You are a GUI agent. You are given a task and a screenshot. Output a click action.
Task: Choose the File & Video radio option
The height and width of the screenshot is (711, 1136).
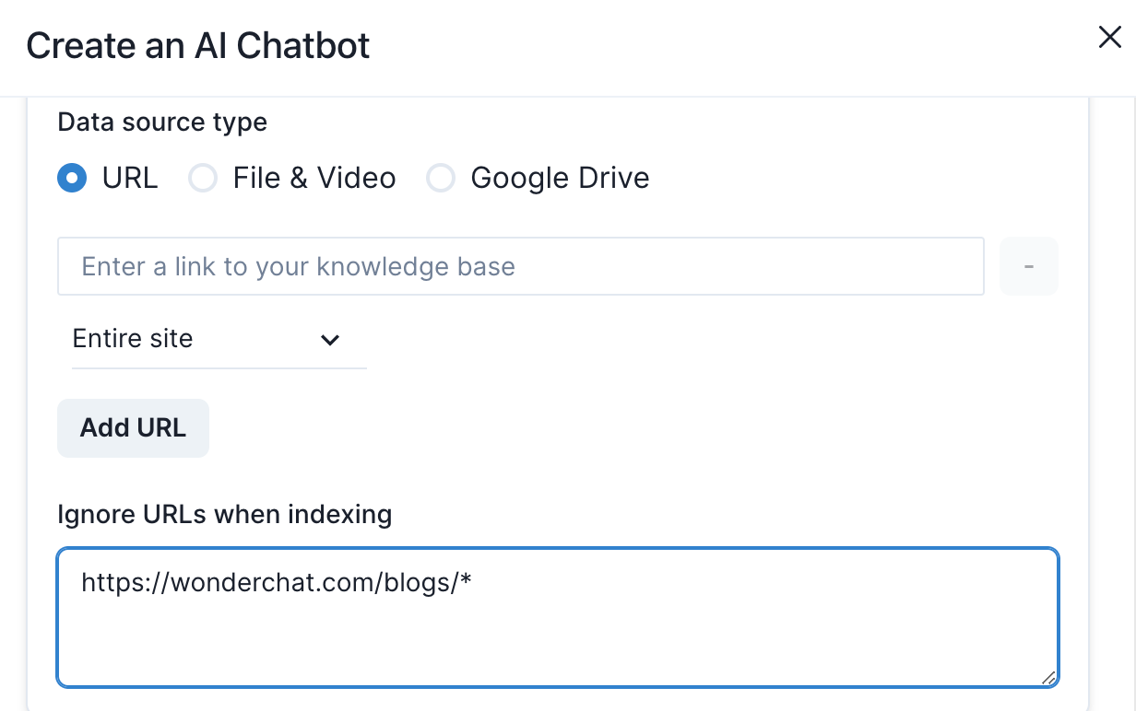point(203,178)
